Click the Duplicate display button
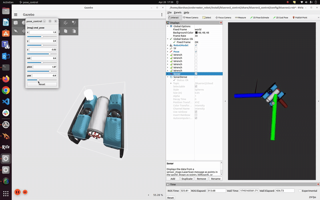 (187, 179)
